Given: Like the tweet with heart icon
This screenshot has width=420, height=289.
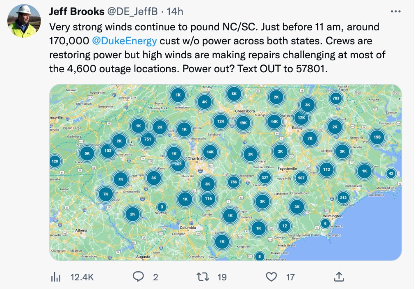Looking at the screenshot, I should pyautogui.click(x=272, y=277).
